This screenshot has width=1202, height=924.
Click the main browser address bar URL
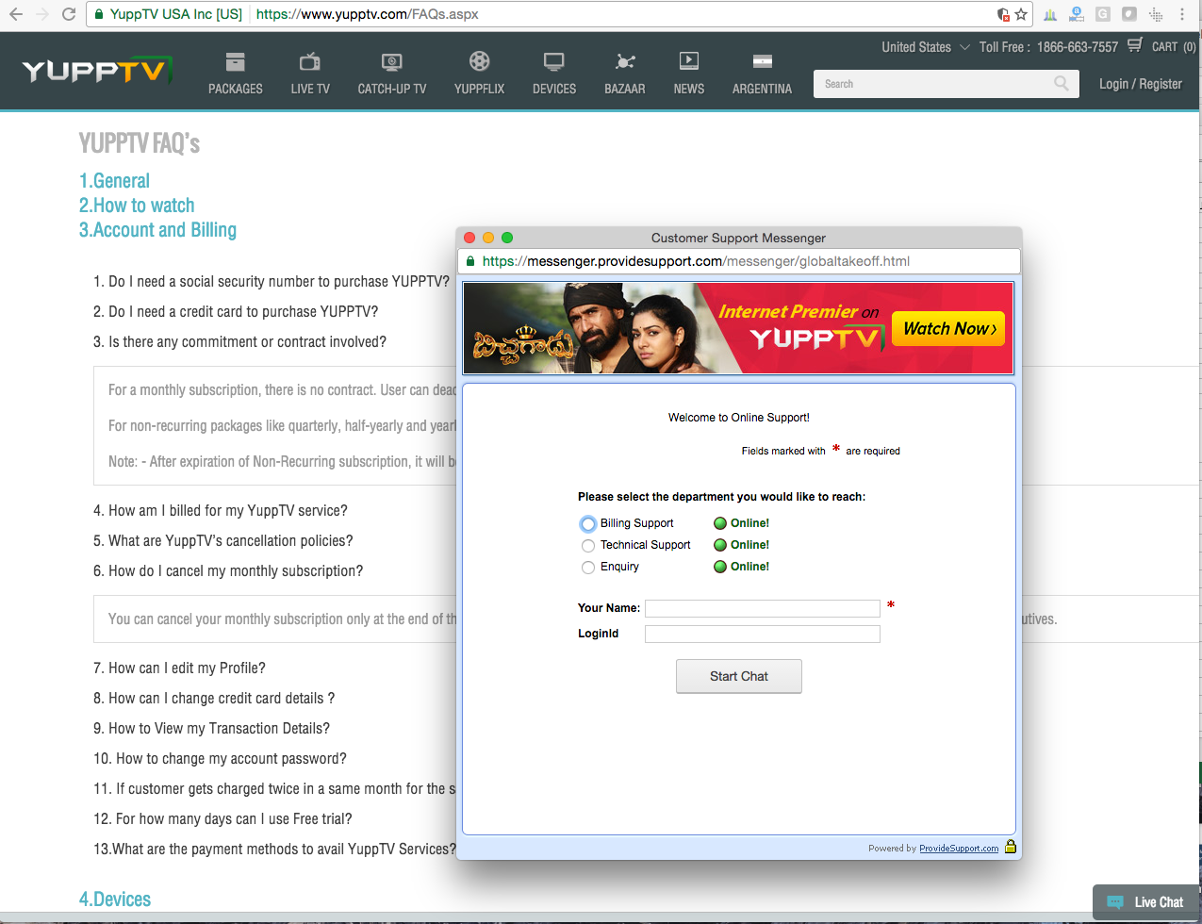click(368, 14)
